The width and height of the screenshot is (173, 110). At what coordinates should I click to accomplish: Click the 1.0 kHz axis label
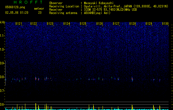(2, 50)
